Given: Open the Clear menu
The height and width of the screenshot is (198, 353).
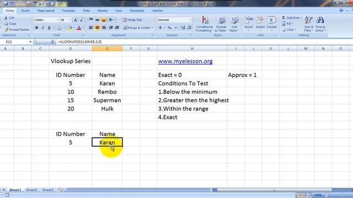Looking at the screenshot, I should [x=289, y=30].
